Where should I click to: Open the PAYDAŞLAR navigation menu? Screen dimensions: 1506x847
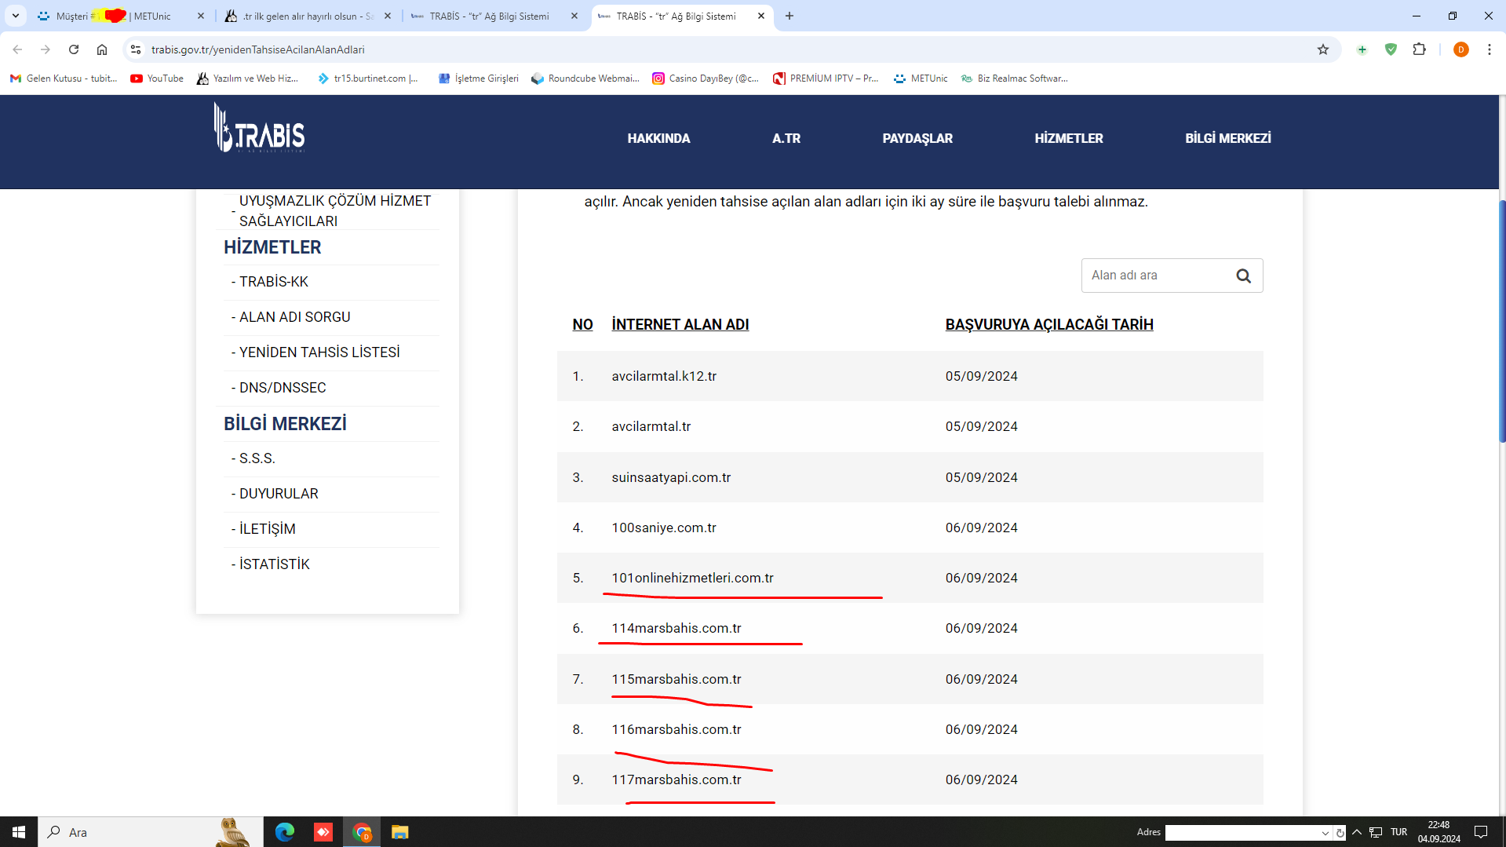(917, 139)
